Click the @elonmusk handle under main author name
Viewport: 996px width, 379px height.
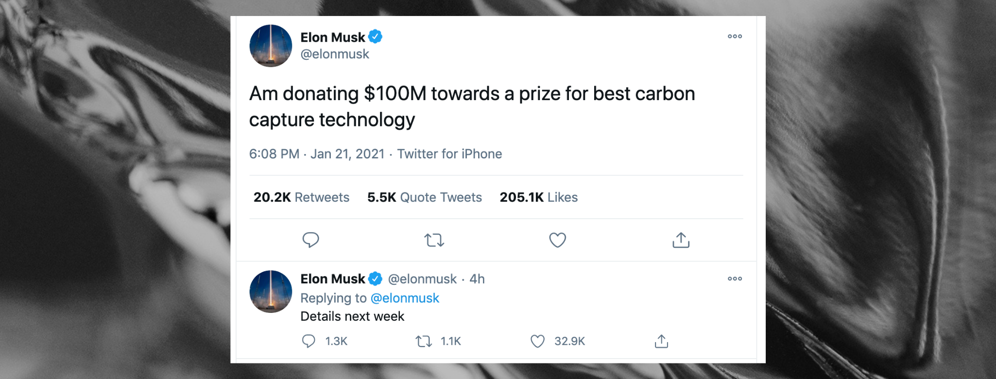tap(335, 54)
